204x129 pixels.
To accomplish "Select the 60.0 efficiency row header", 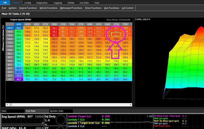I will [x=10, y=64].
